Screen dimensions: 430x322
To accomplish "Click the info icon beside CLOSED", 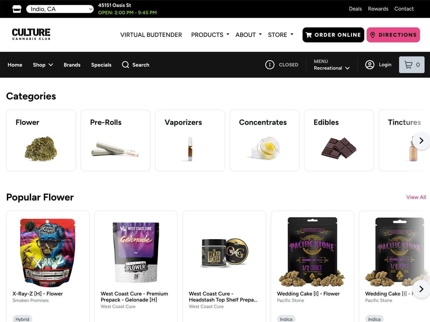I will click(270, 64).
